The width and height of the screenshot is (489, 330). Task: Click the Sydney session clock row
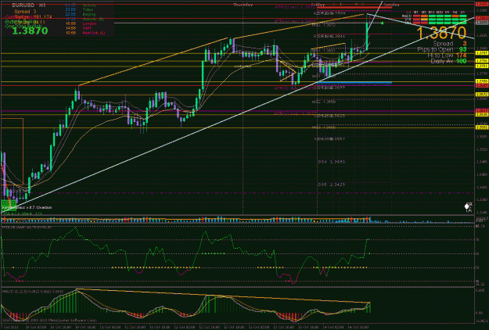click(81, 5)
